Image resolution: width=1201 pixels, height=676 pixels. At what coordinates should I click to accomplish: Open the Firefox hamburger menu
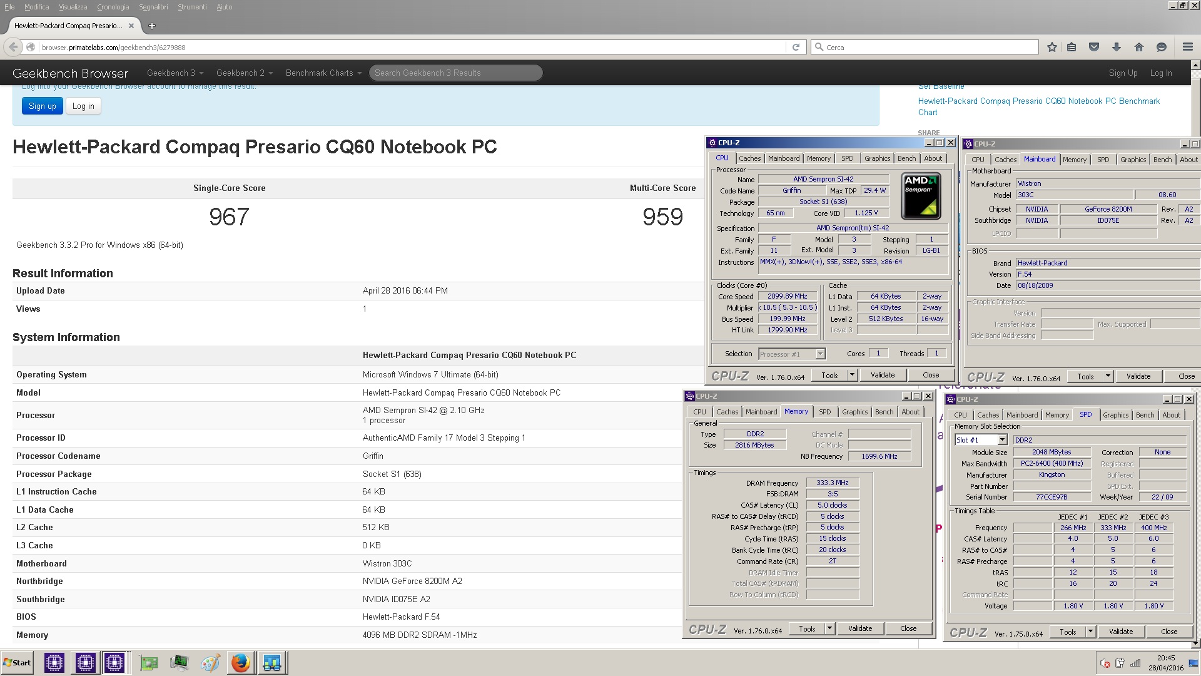pyautogui.click(x=1188, y=47)
